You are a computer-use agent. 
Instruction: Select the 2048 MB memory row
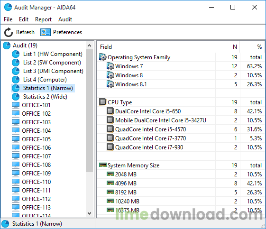pyautogui.click(x=181, y=174)
